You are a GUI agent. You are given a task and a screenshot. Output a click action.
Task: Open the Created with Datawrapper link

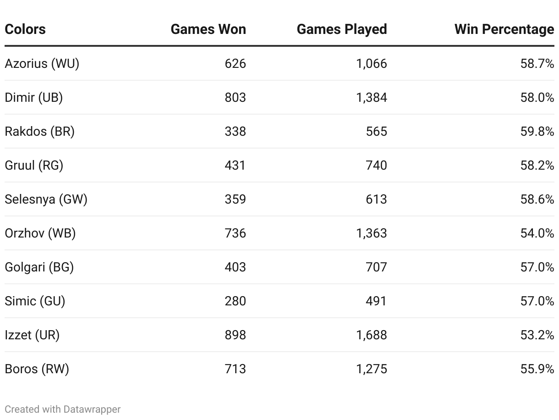tap(63, 409)
